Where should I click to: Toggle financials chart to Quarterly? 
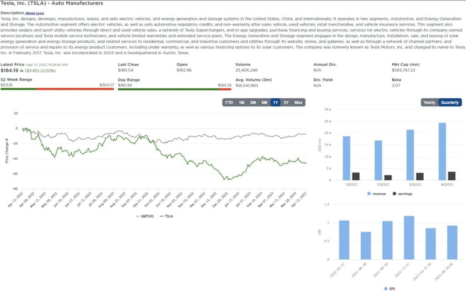450,102
